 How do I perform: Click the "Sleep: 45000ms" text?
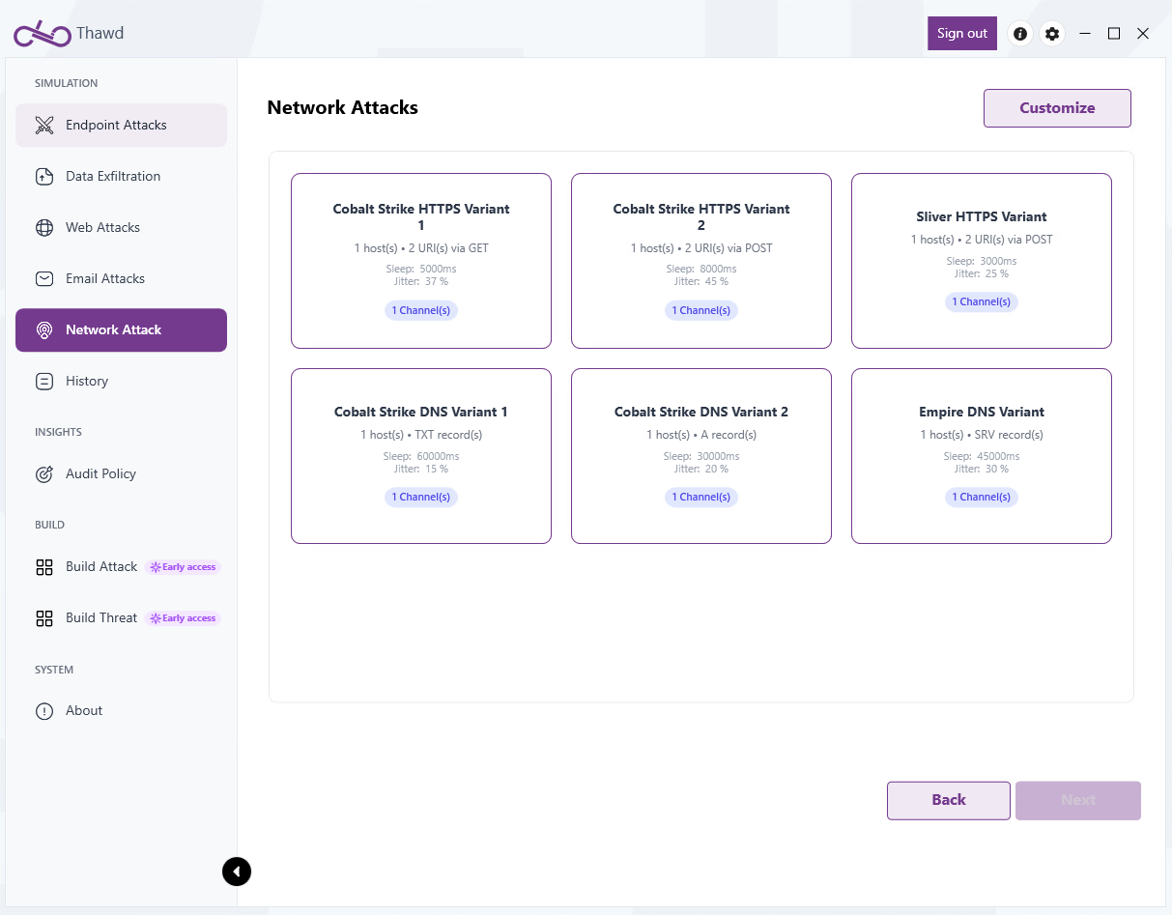(982, 457)
